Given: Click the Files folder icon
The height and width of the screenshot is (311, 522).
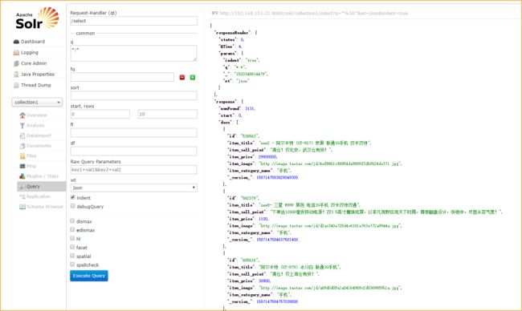Looking at the screenshot, I should tap(22, 155).
